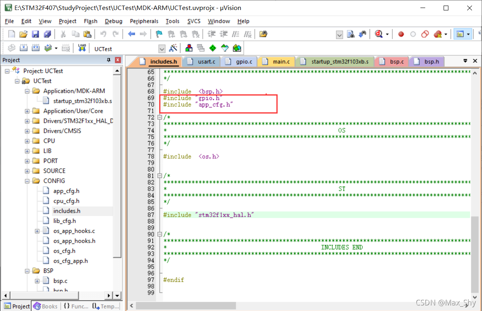
Task: Expand the Drivers/CMSIS group
Action: (x=27, y=131)
